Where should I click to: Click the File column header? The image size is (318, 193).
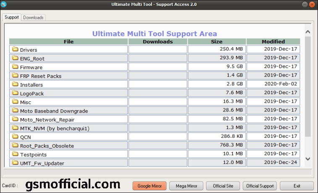point(68,42)
